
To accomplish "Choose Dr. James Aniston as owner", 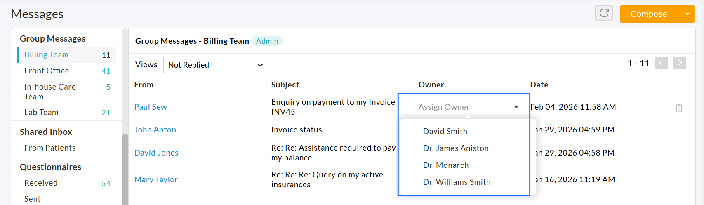I will click(456, 148).
